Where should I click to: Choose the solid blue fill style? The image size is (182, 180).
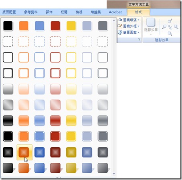tap(39, 26)
